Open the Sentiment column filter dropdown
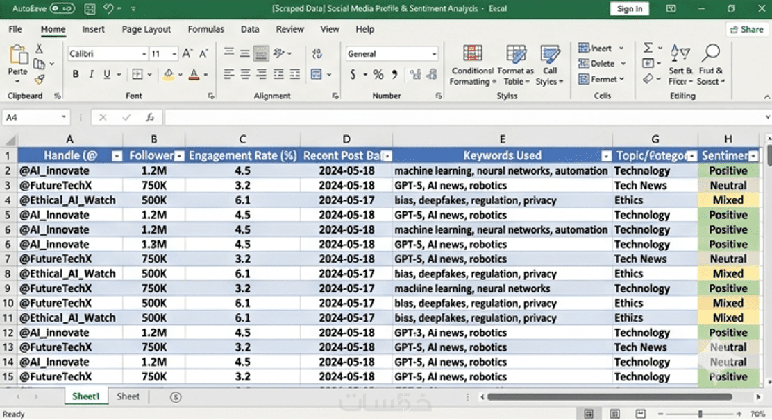772x420 pixels. pos(753,156)
